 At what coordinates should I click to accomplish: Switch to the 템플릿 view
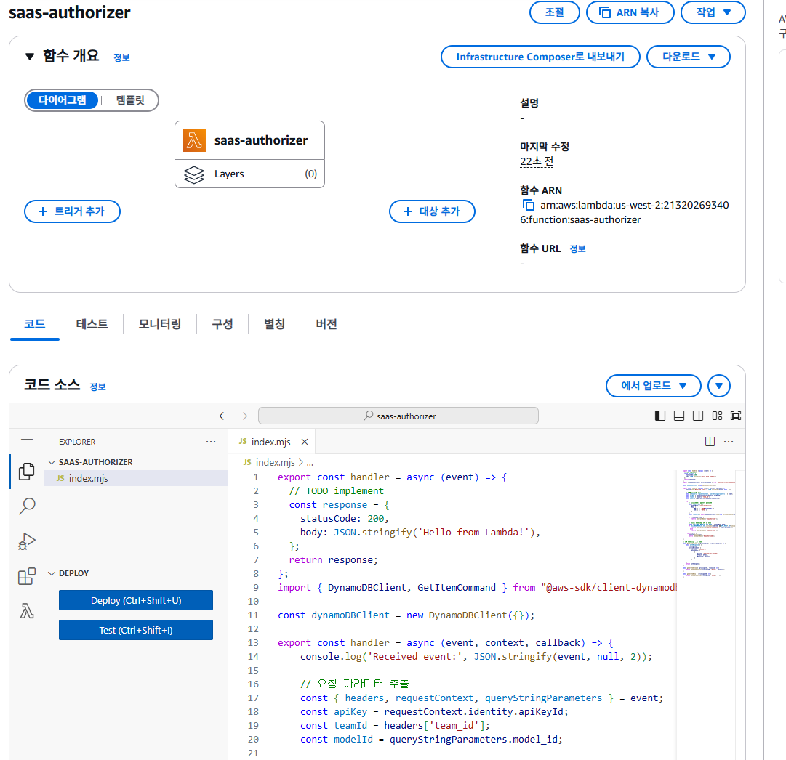pyautogui.click(x=130, y=100)
